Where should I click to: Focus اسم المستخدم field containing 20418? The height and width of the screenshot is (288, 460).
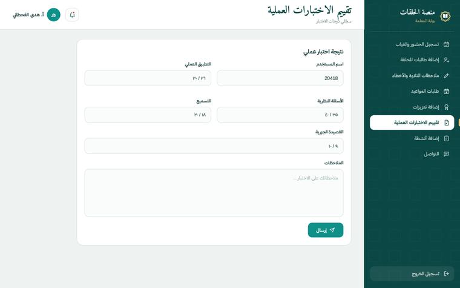[280, 78]
